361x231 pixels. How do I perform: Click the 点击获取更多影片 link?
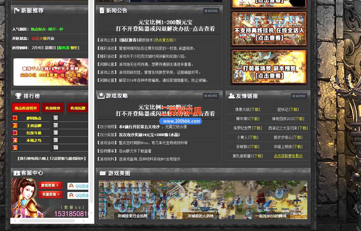coord(288,156)
